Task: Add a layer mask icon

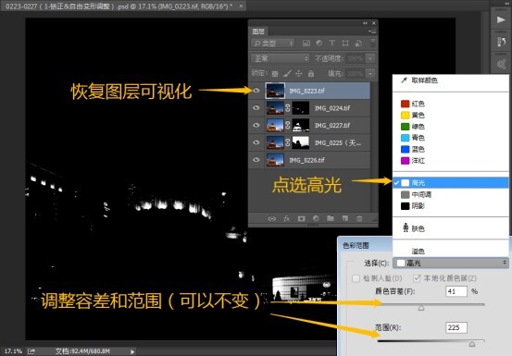Action: tap(302, 218)
